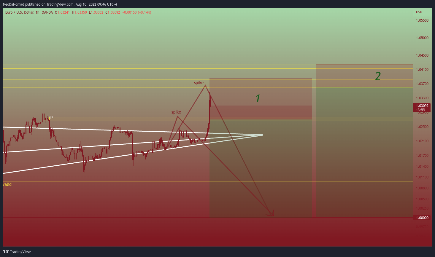This screenshot has width=435, height=257.
Task: Select the 'sp' label near the left candles
Action: tap(50, 117)
